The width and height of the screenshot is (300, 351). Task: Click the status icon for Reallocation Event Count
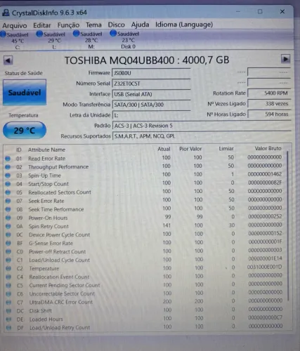[x=8, y=277]
